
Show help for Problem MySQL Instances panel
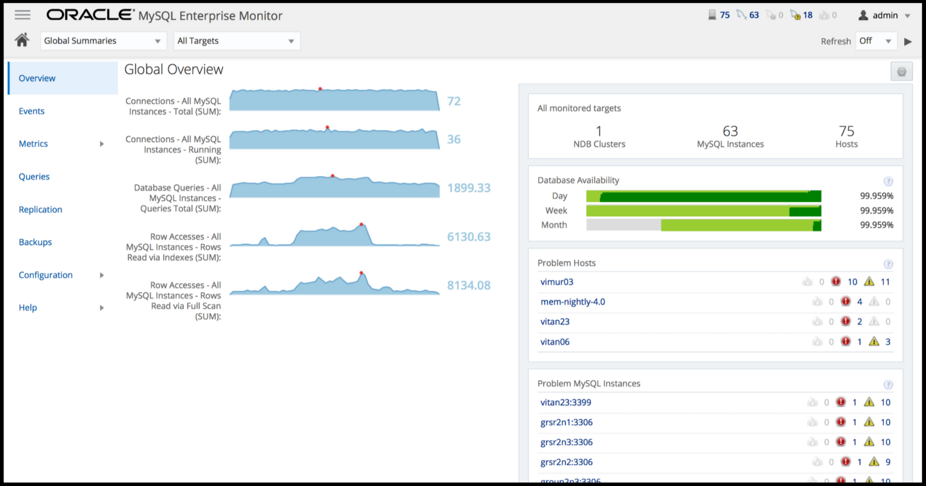888,385
